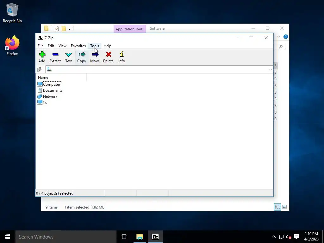This screenshot has height=243, width=324.
Task: Open the Favorites menu
Action: click(x=78, y=46)
